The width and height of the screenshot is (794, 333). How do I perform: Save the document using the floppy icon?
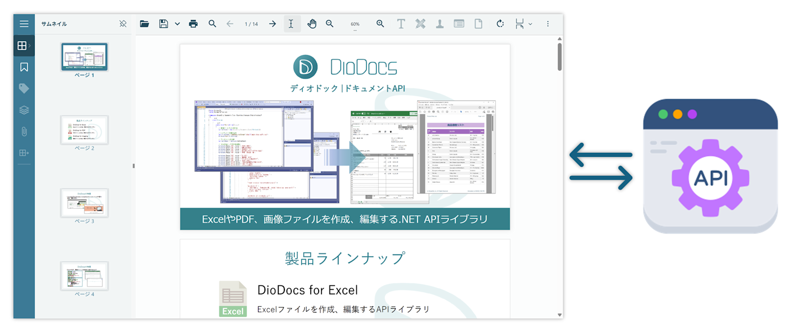[x=163, y=24]
